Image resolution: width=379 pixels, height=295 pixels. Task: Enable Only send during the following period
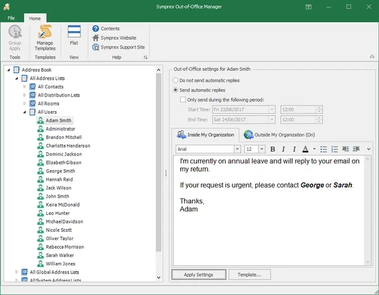tap(183, 100)
